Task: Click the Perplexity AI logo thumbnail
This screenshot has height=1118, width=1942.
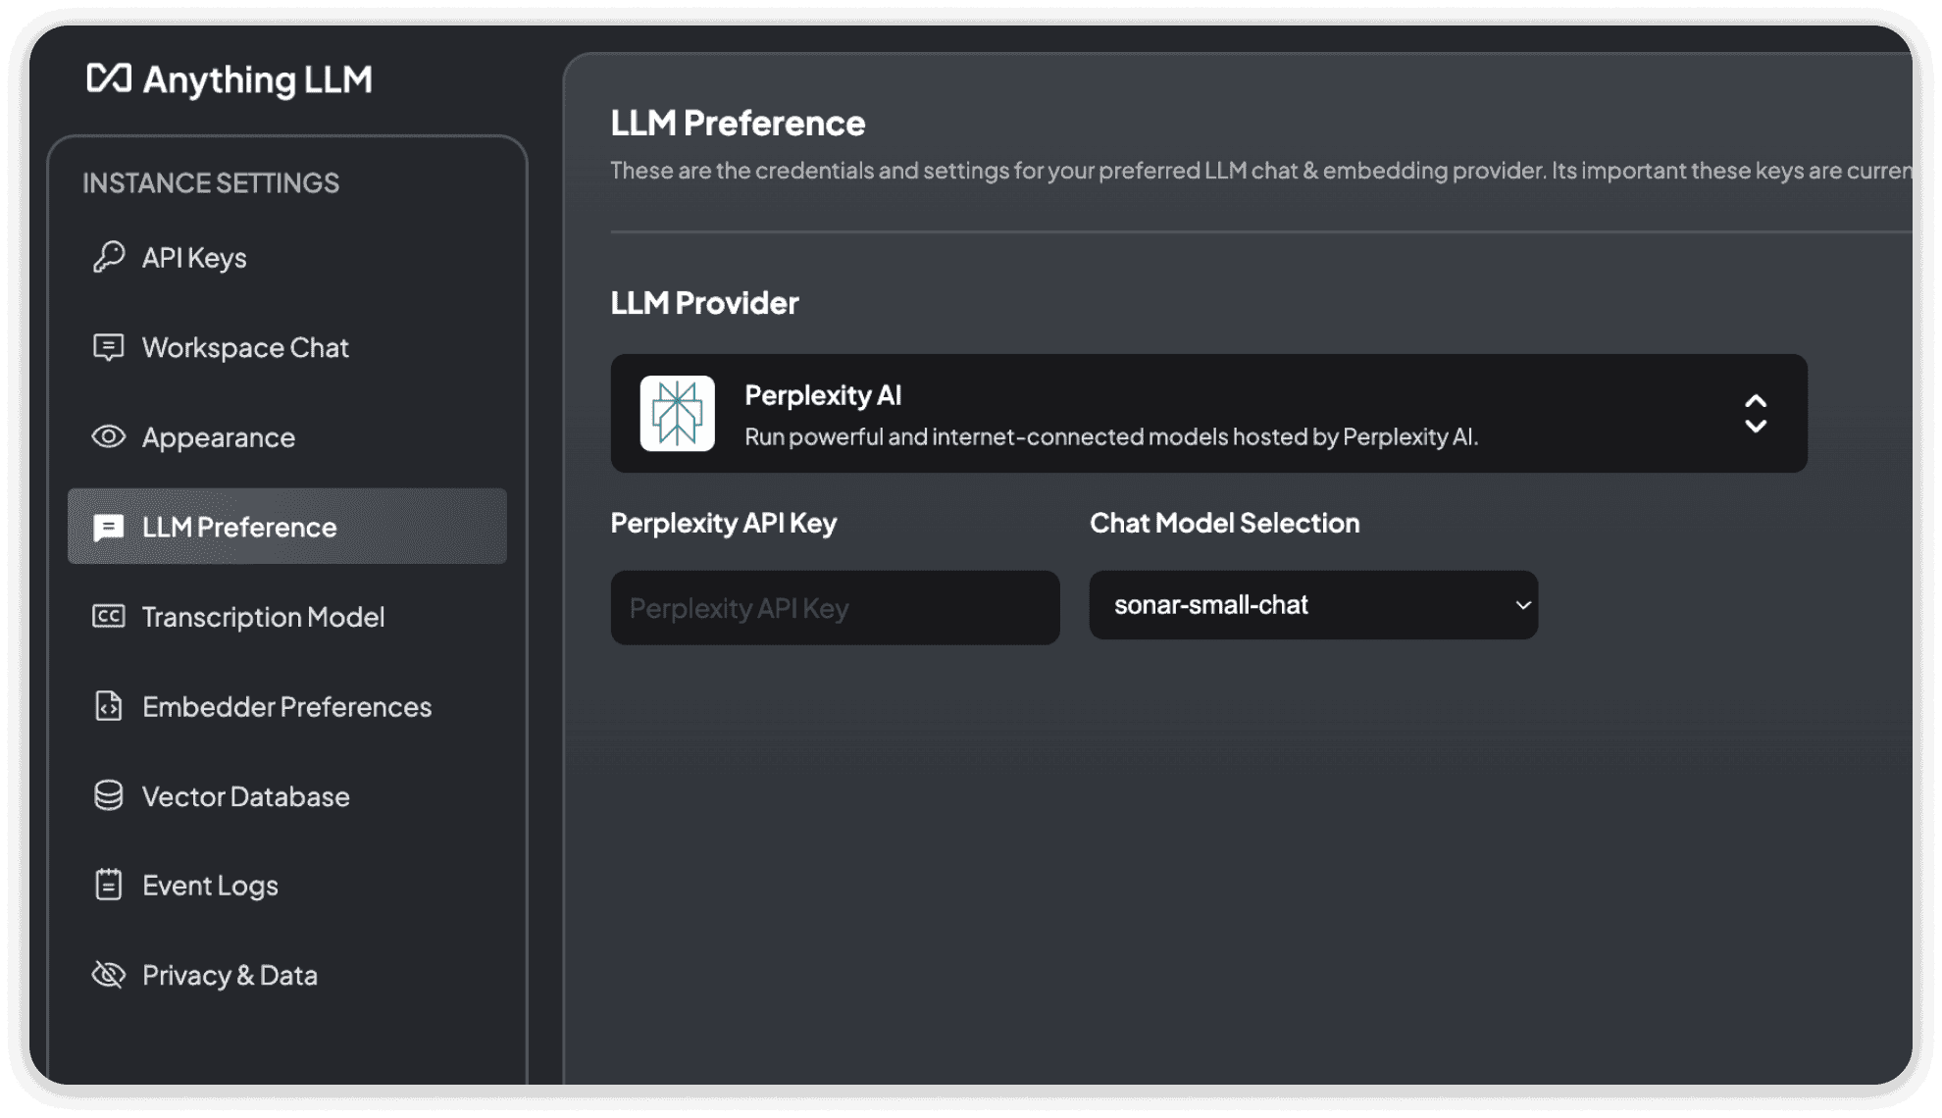Action: [677, 414]
